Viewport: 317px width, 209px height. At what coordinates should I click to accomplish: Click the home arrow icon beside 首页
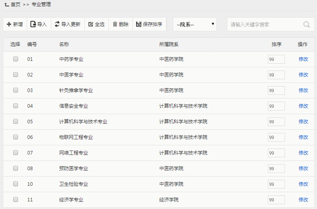tap(6, 4)
